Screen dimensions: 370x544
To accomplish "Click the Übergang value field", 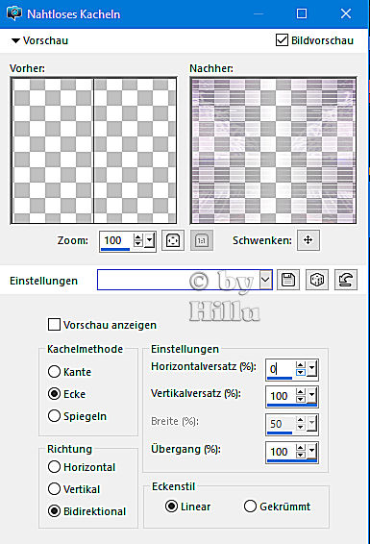I will pos(281,452).
